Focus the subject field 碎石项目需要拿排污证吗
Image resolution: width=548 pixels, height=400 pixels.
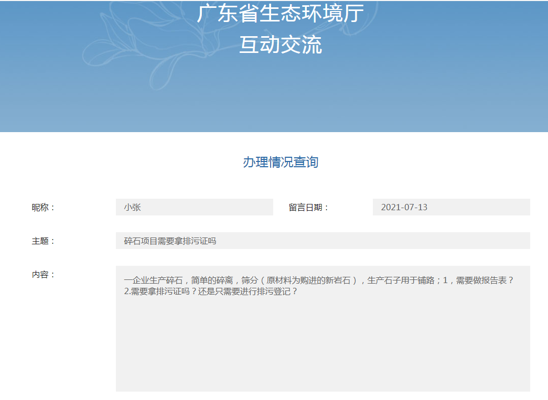[323, 241]
